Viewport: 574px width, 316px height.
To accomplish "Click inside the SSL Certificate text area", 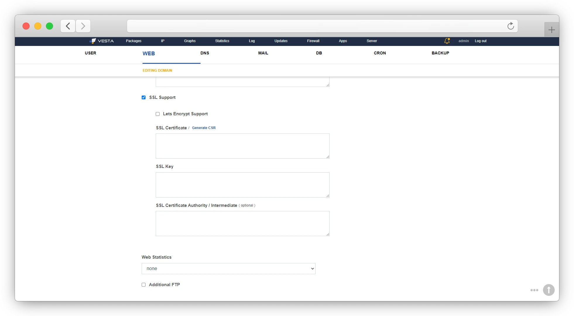I will pyautogui.click(x=242, y=146).
